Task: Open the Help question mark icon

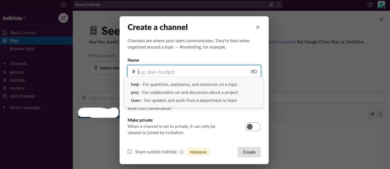Action: coord(370,5)
